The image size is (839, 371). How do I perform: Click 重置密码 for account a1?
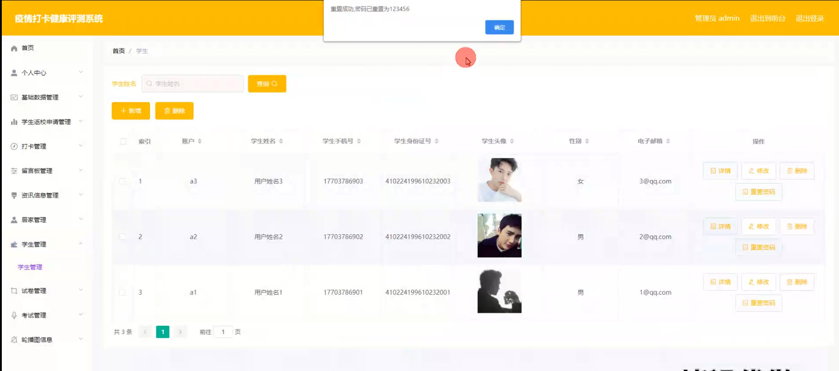pos(759,303)
